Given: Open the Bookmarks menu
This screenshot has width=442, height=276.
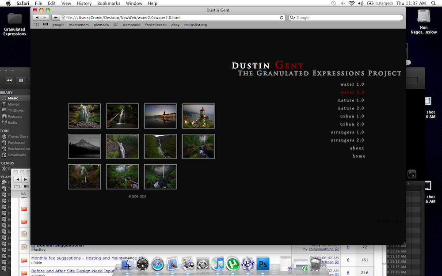Looking at the screenshot, I should (109, 3).
